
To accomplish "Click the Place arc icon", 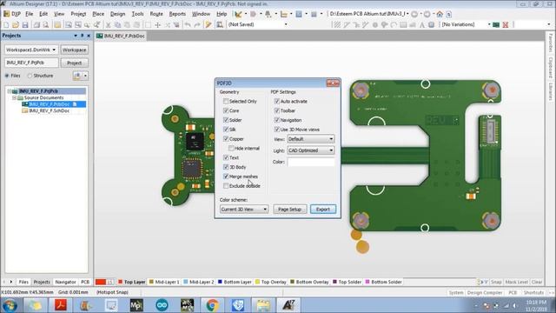I will (394, 25).
